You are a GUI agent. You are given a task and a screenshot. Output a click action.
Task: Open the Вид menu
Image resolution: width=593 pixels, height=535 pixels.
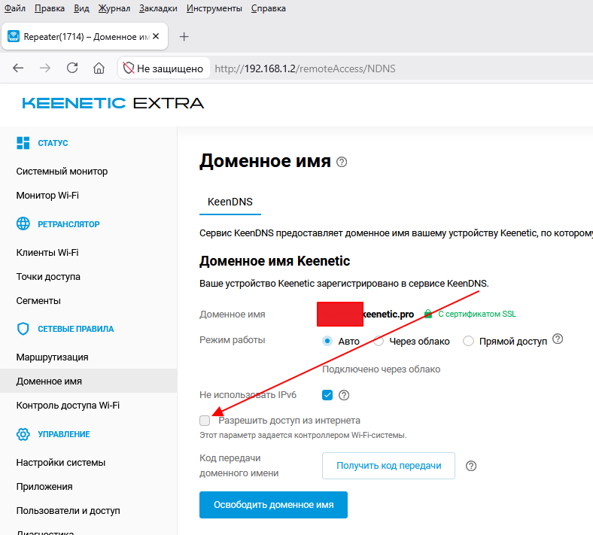(81, 8)
